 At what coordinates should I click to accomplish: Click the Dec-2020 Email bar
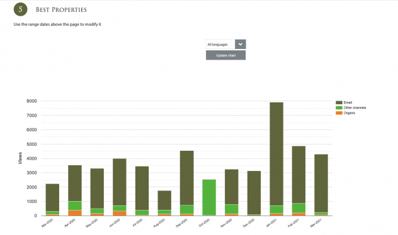(254, 193)
